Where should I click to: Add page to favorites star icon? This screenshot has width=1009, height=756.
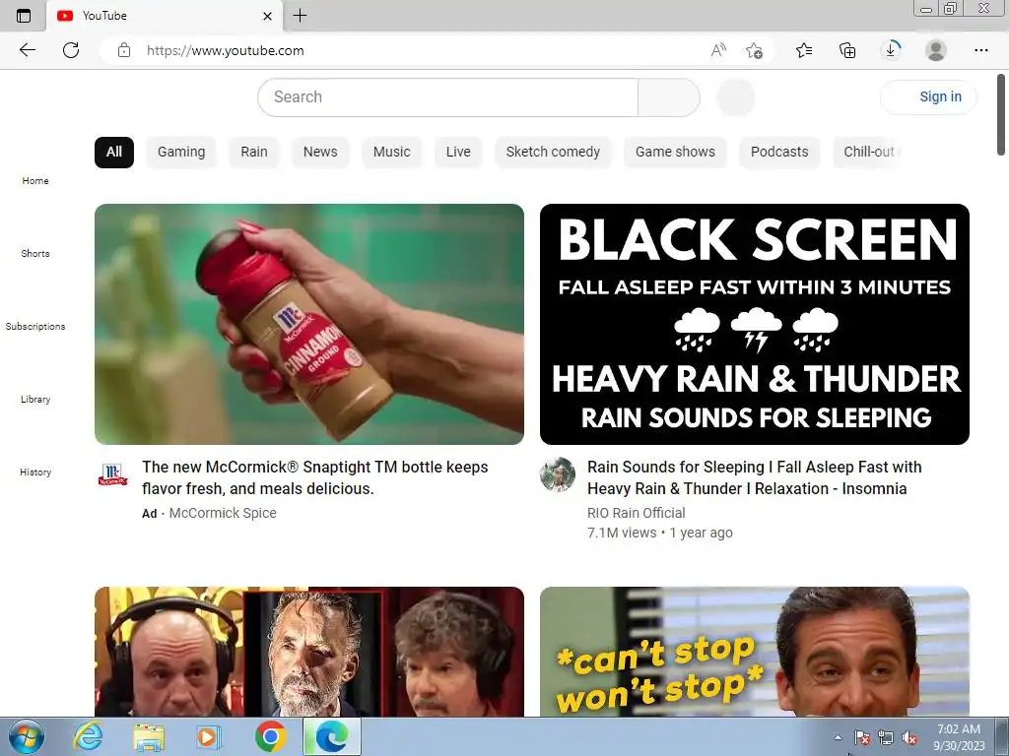754,50
